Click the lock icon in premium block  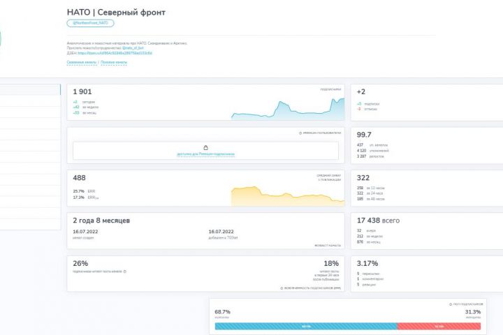[205, 147]
